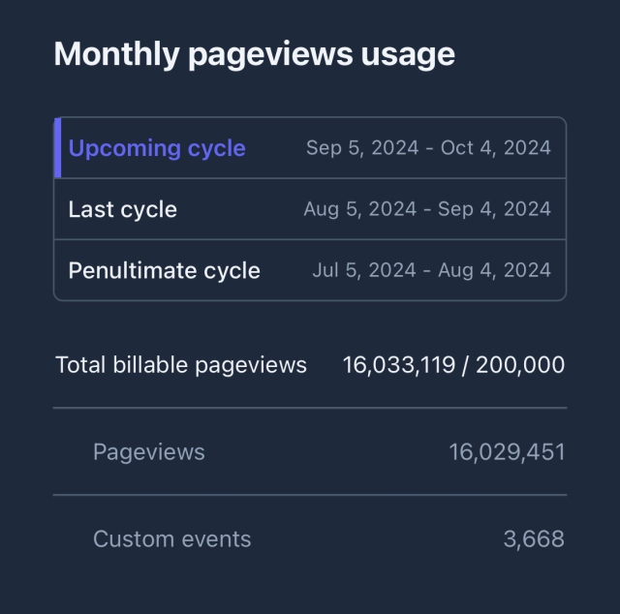
Task: Click Oct 4, 2024 end date
Action: point(496,148)
